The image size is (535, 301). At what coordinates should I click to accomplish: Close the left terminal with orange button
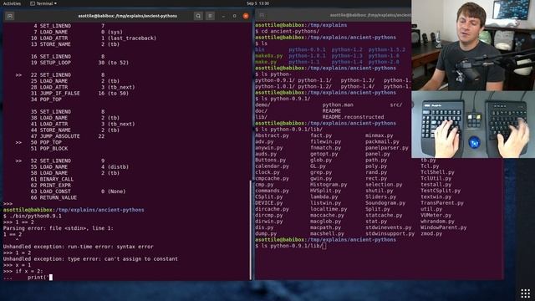click(x=246, y=16)
